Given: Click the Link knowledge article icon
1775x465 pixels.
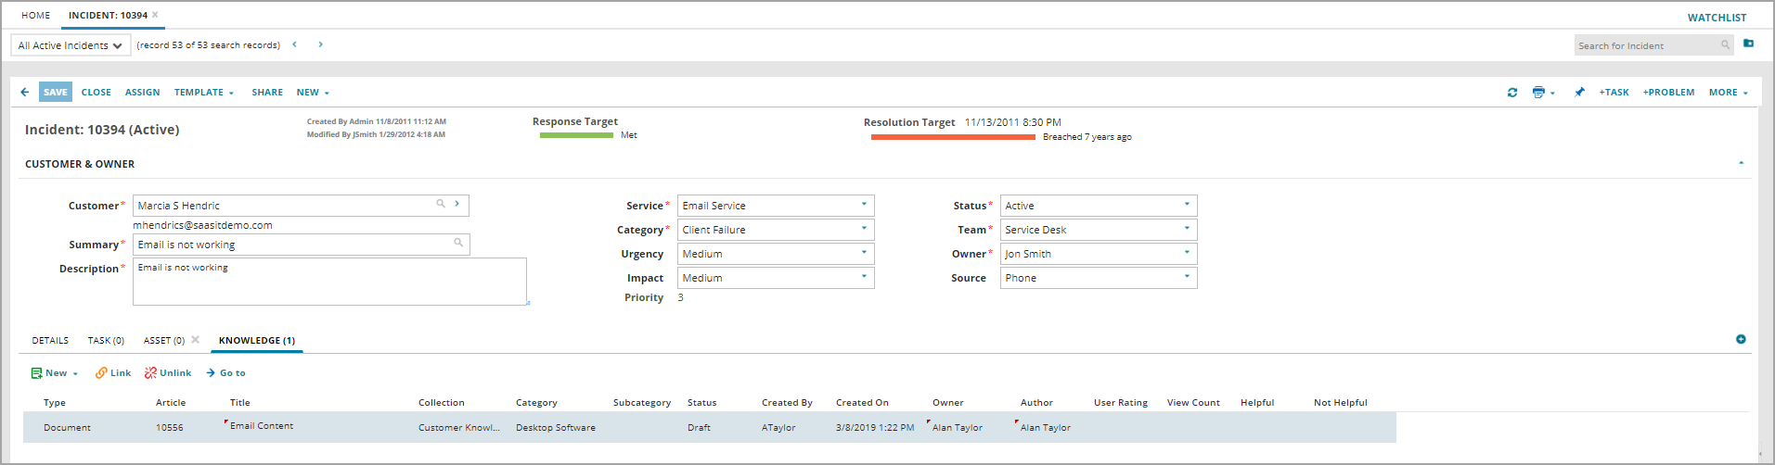Looking at the screenshot, I should tap(101, 373).
